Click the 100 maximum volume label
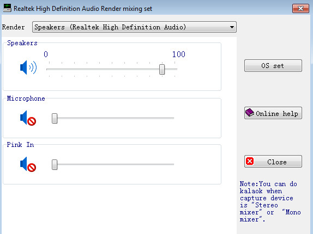The width and height of the screenshot is (313, 234). (x=179, y=54)
